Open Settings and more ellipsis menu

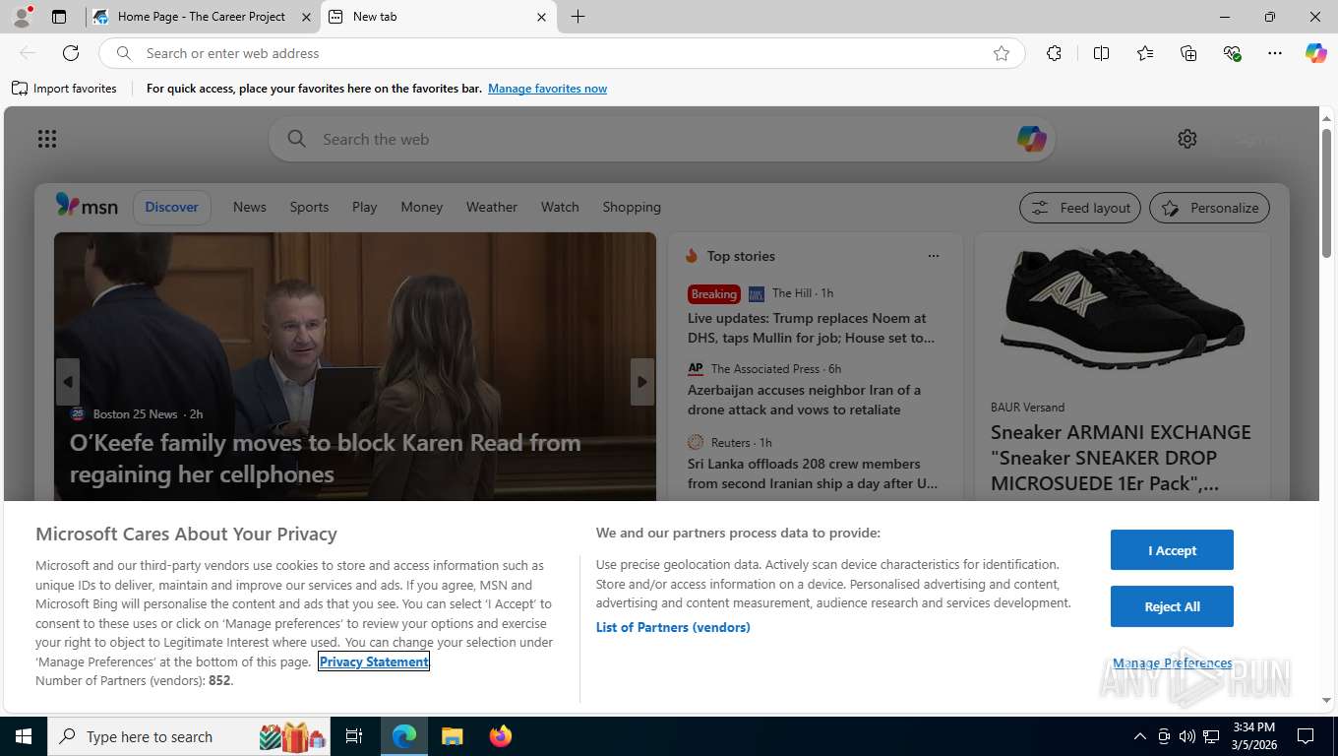(x=1275, y=53)
